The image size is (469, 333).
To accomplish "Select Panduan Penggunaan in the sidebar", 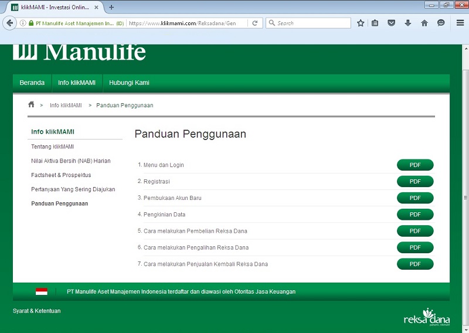I will point(60,203).
